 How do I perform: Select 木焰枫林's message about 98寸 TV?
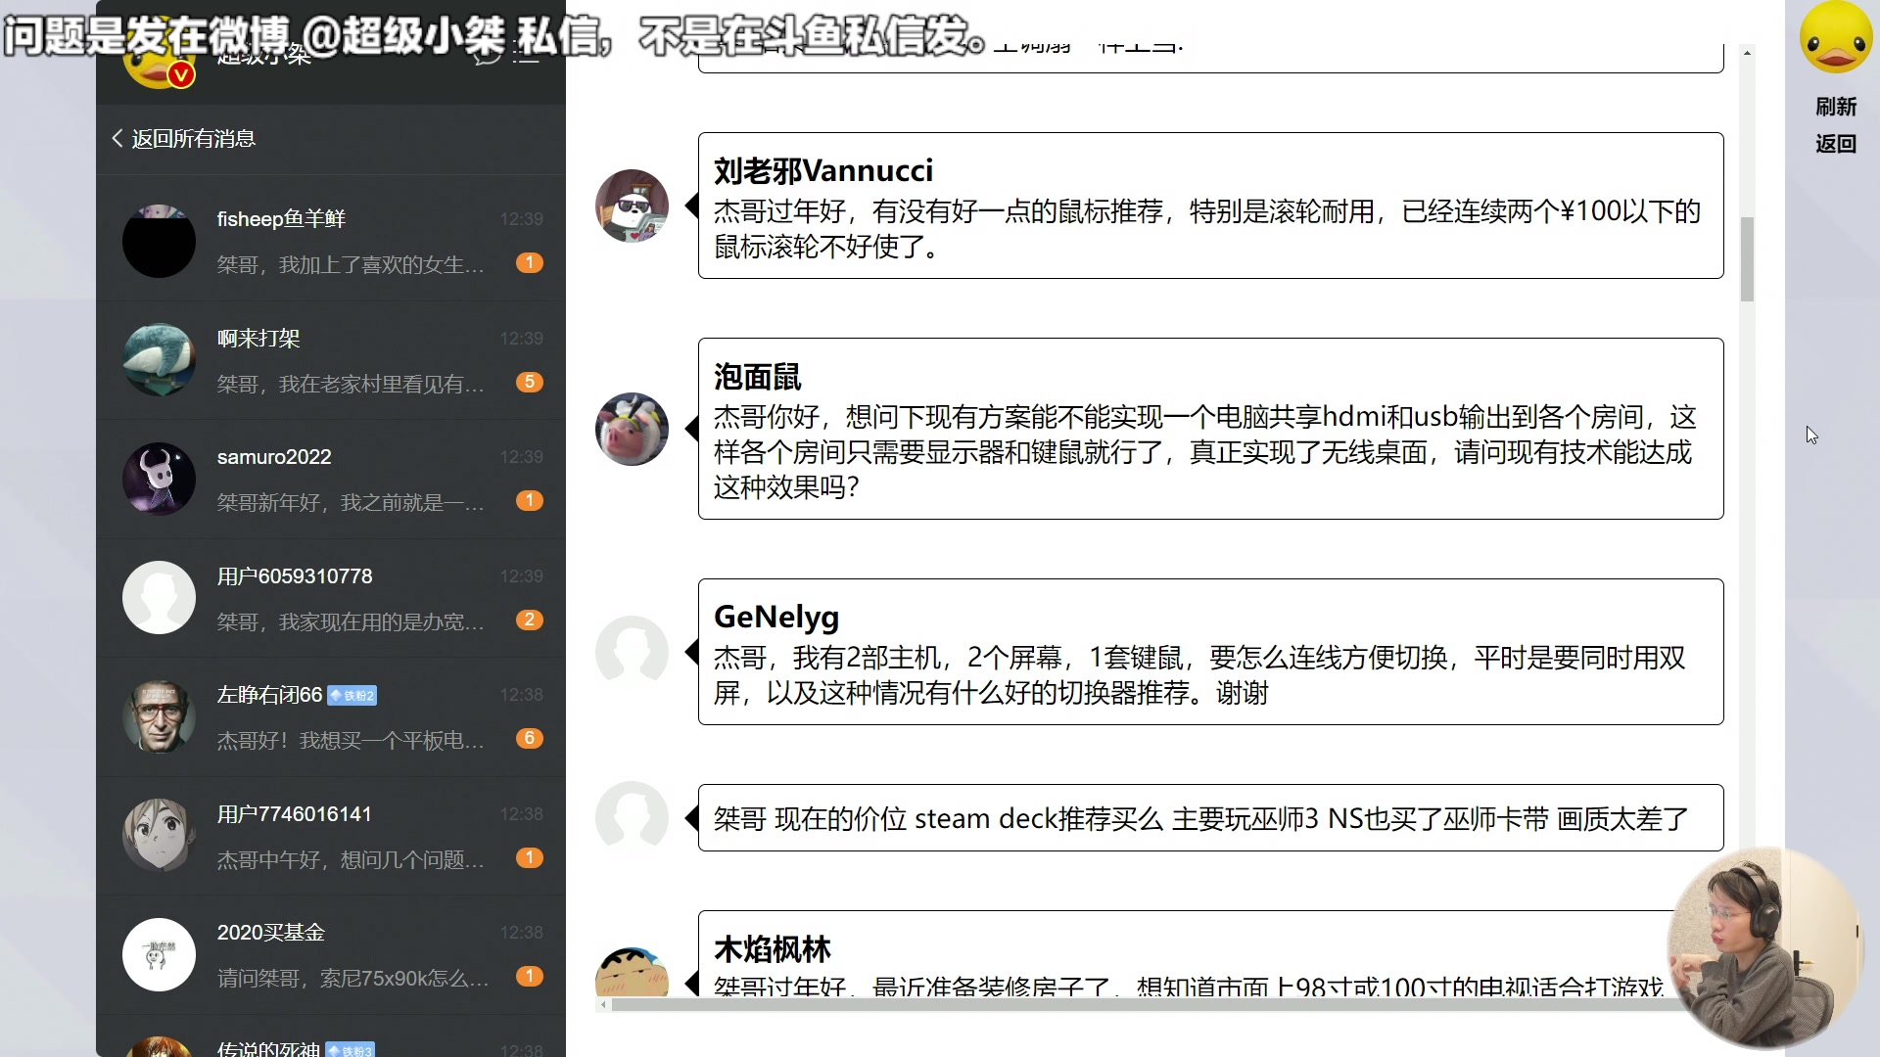(1210, 954)
